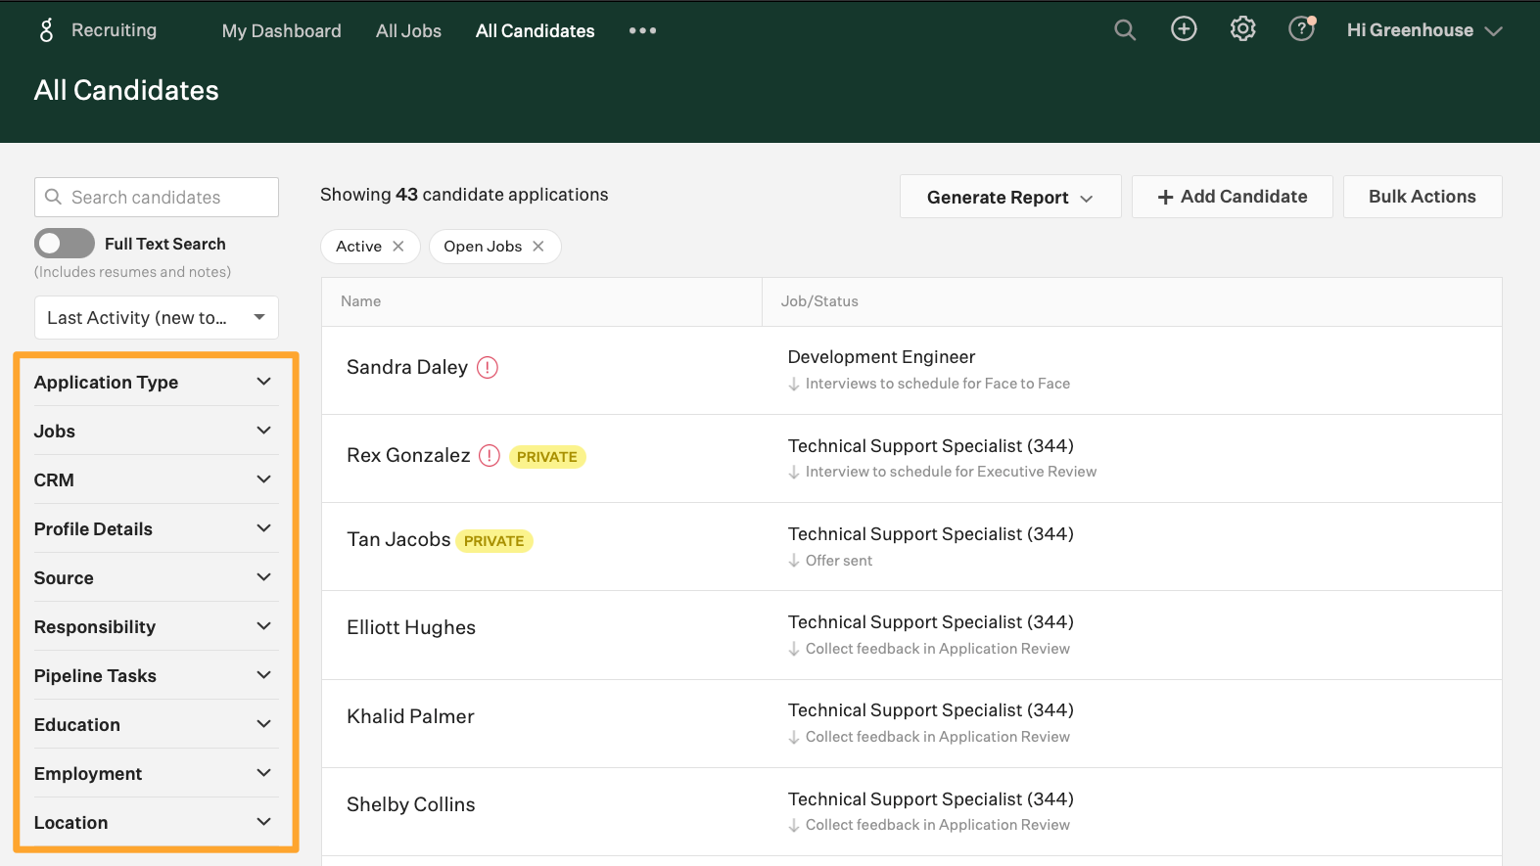Click 'Offer sent' status for Tan Jacobs

(838, 561)
